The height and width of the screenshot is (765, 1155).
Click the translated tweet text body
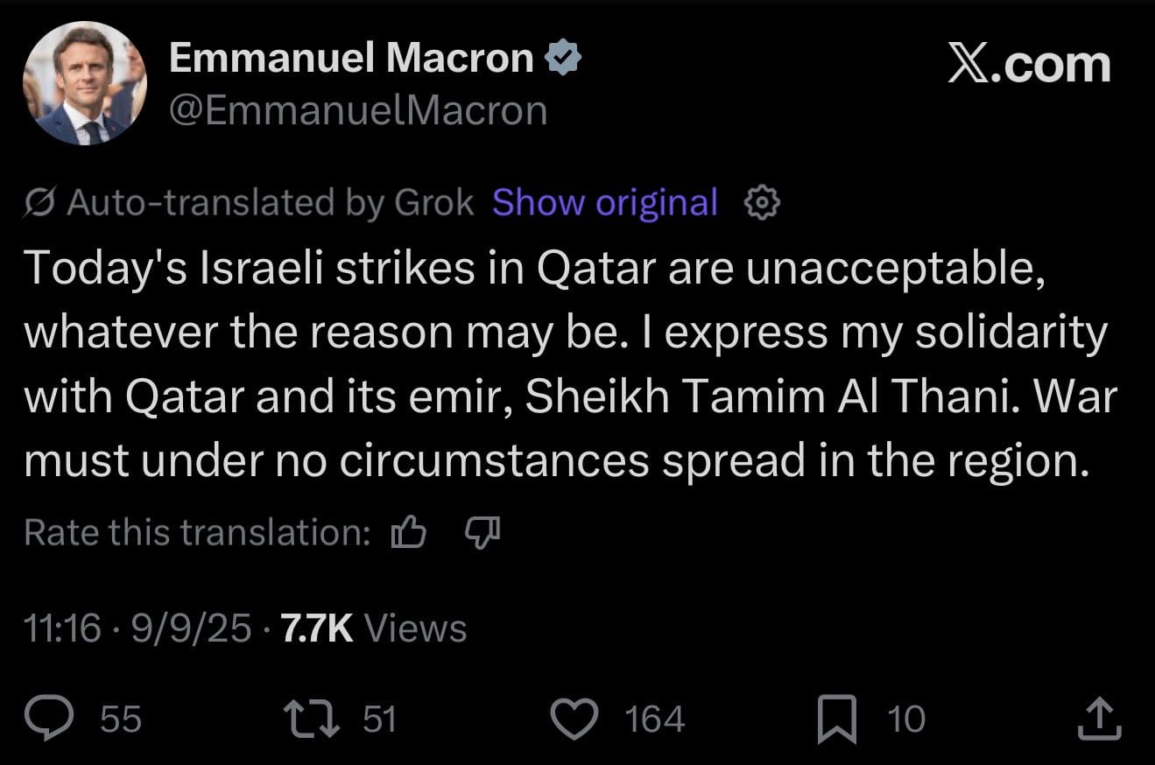tap(569, 365)
